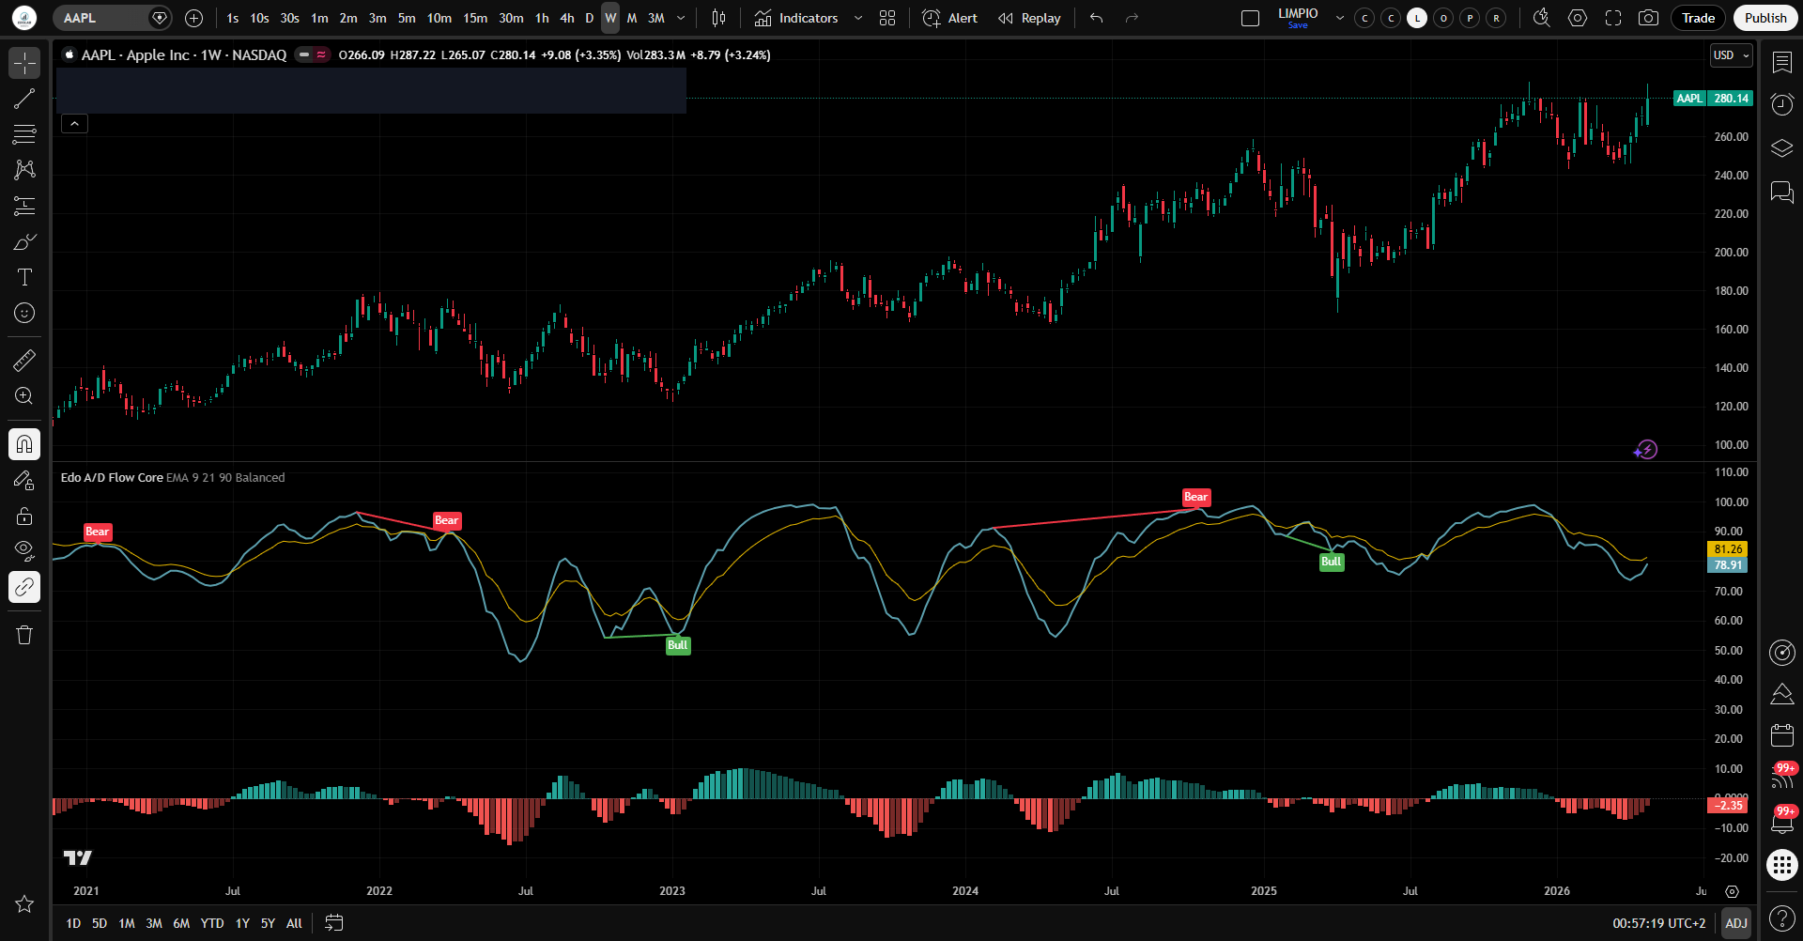Select the ruler measure tool
This screenshot has height=941, width=1803.
(24, 360)
